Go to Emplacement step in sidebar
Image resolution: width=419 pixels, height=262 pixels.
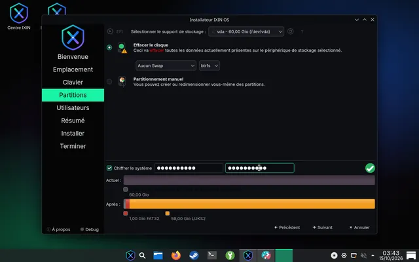pyautogui.click(x=73, y=69)
